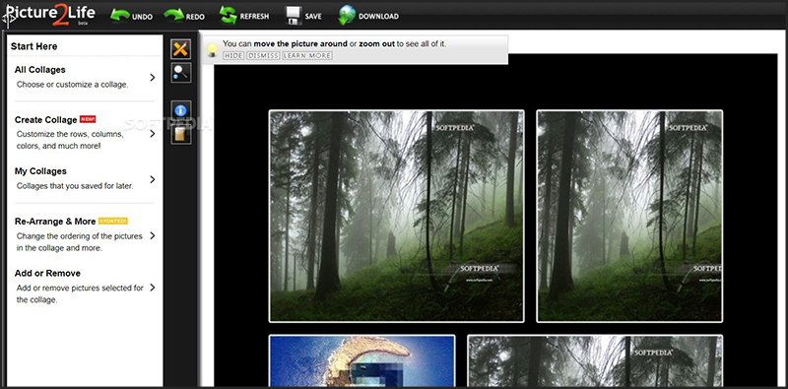
Task: Select the blue island picture thumbnail
Action: 361,360
